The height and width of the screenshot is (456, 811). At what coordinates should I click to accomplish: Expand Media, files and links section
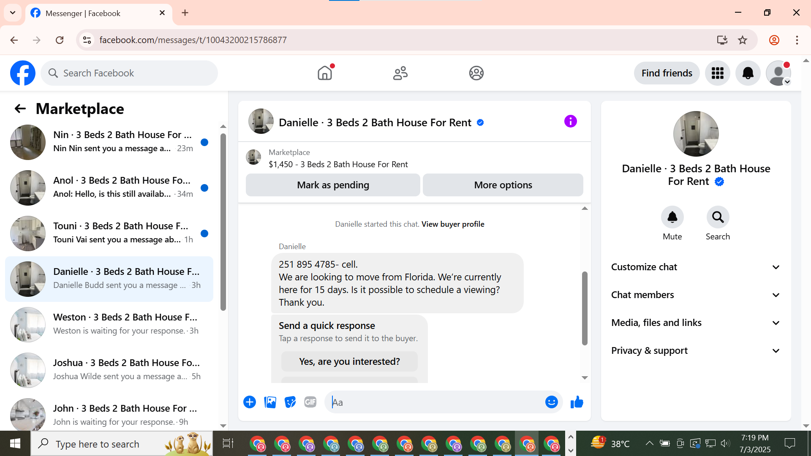tap(696, 323)
